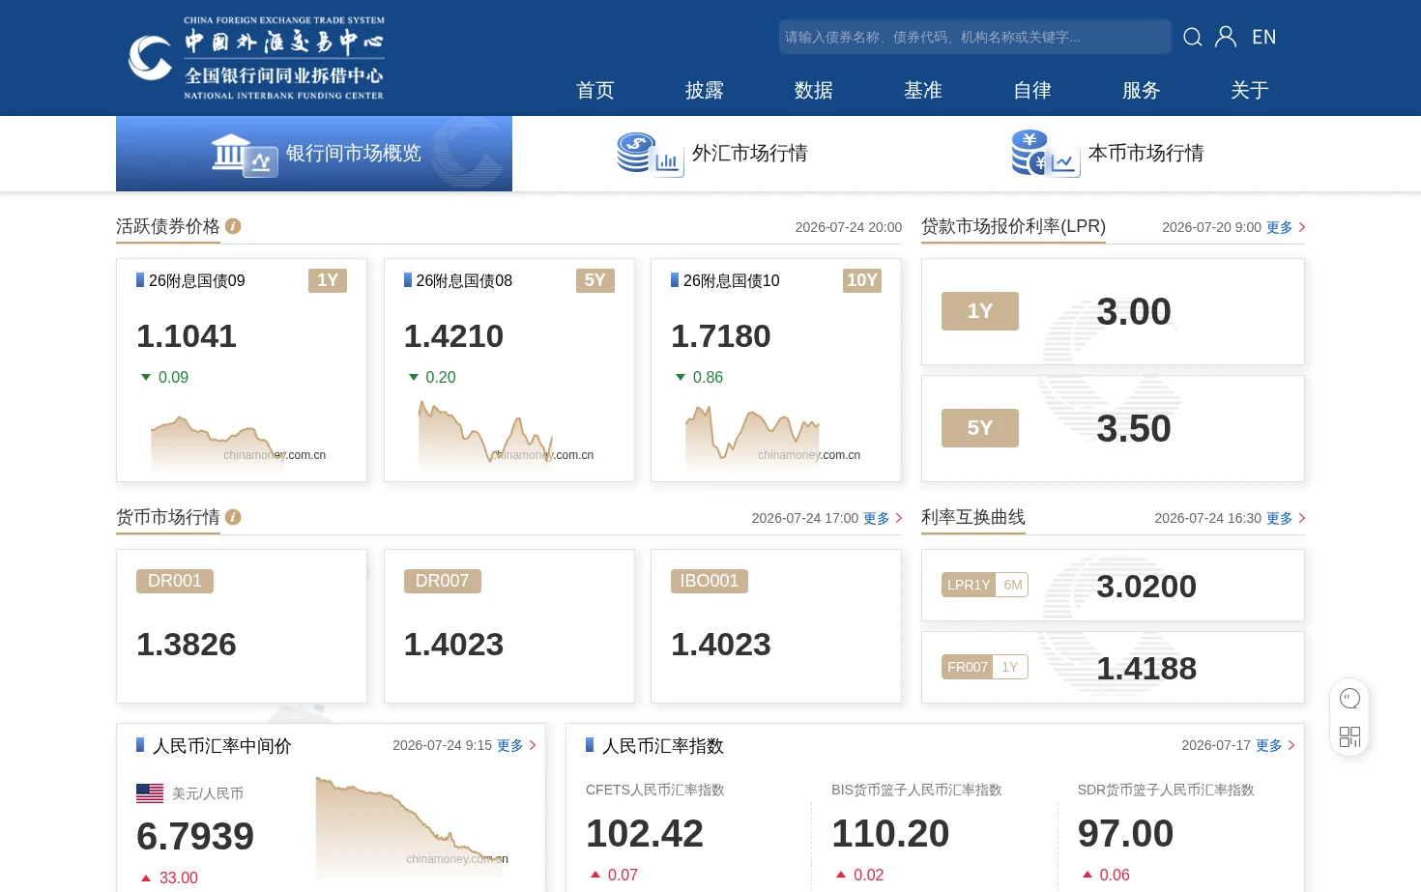Open the 基准 menu
Viewport: 1421px width, 892px height.
pyautogui.click(x=923, y=90)
